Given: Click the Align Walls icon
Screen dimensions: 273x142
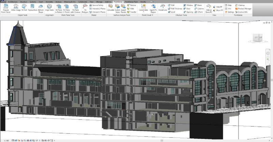Looking at the screenshot, I should (x=49, y=8).
